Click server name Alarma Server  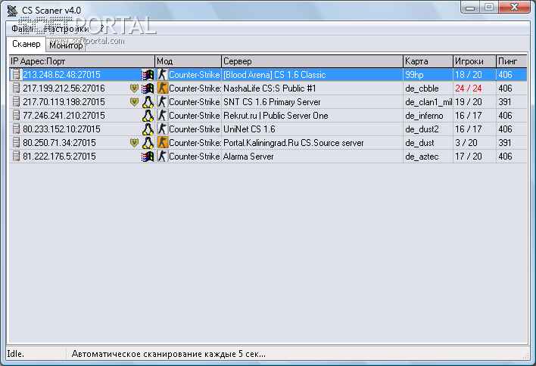pos(248,157)
